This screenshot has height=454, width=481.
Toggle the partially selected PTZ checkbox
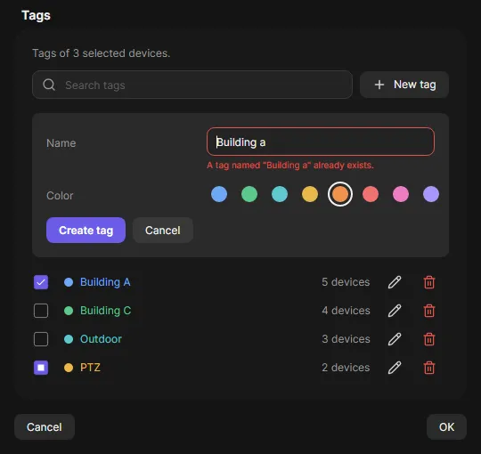click(x=41, y=368)
